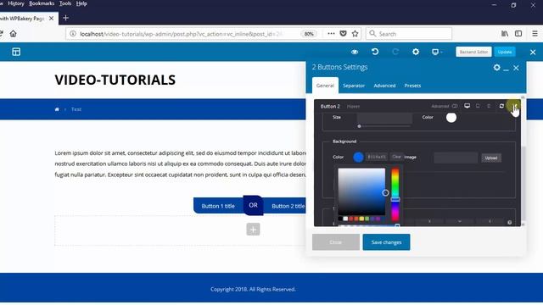Screen dimensions: 543x305
Task: Click the VIDEO-TUTORIALS site title
Action: pyautogui.click(x=115, y=80)
